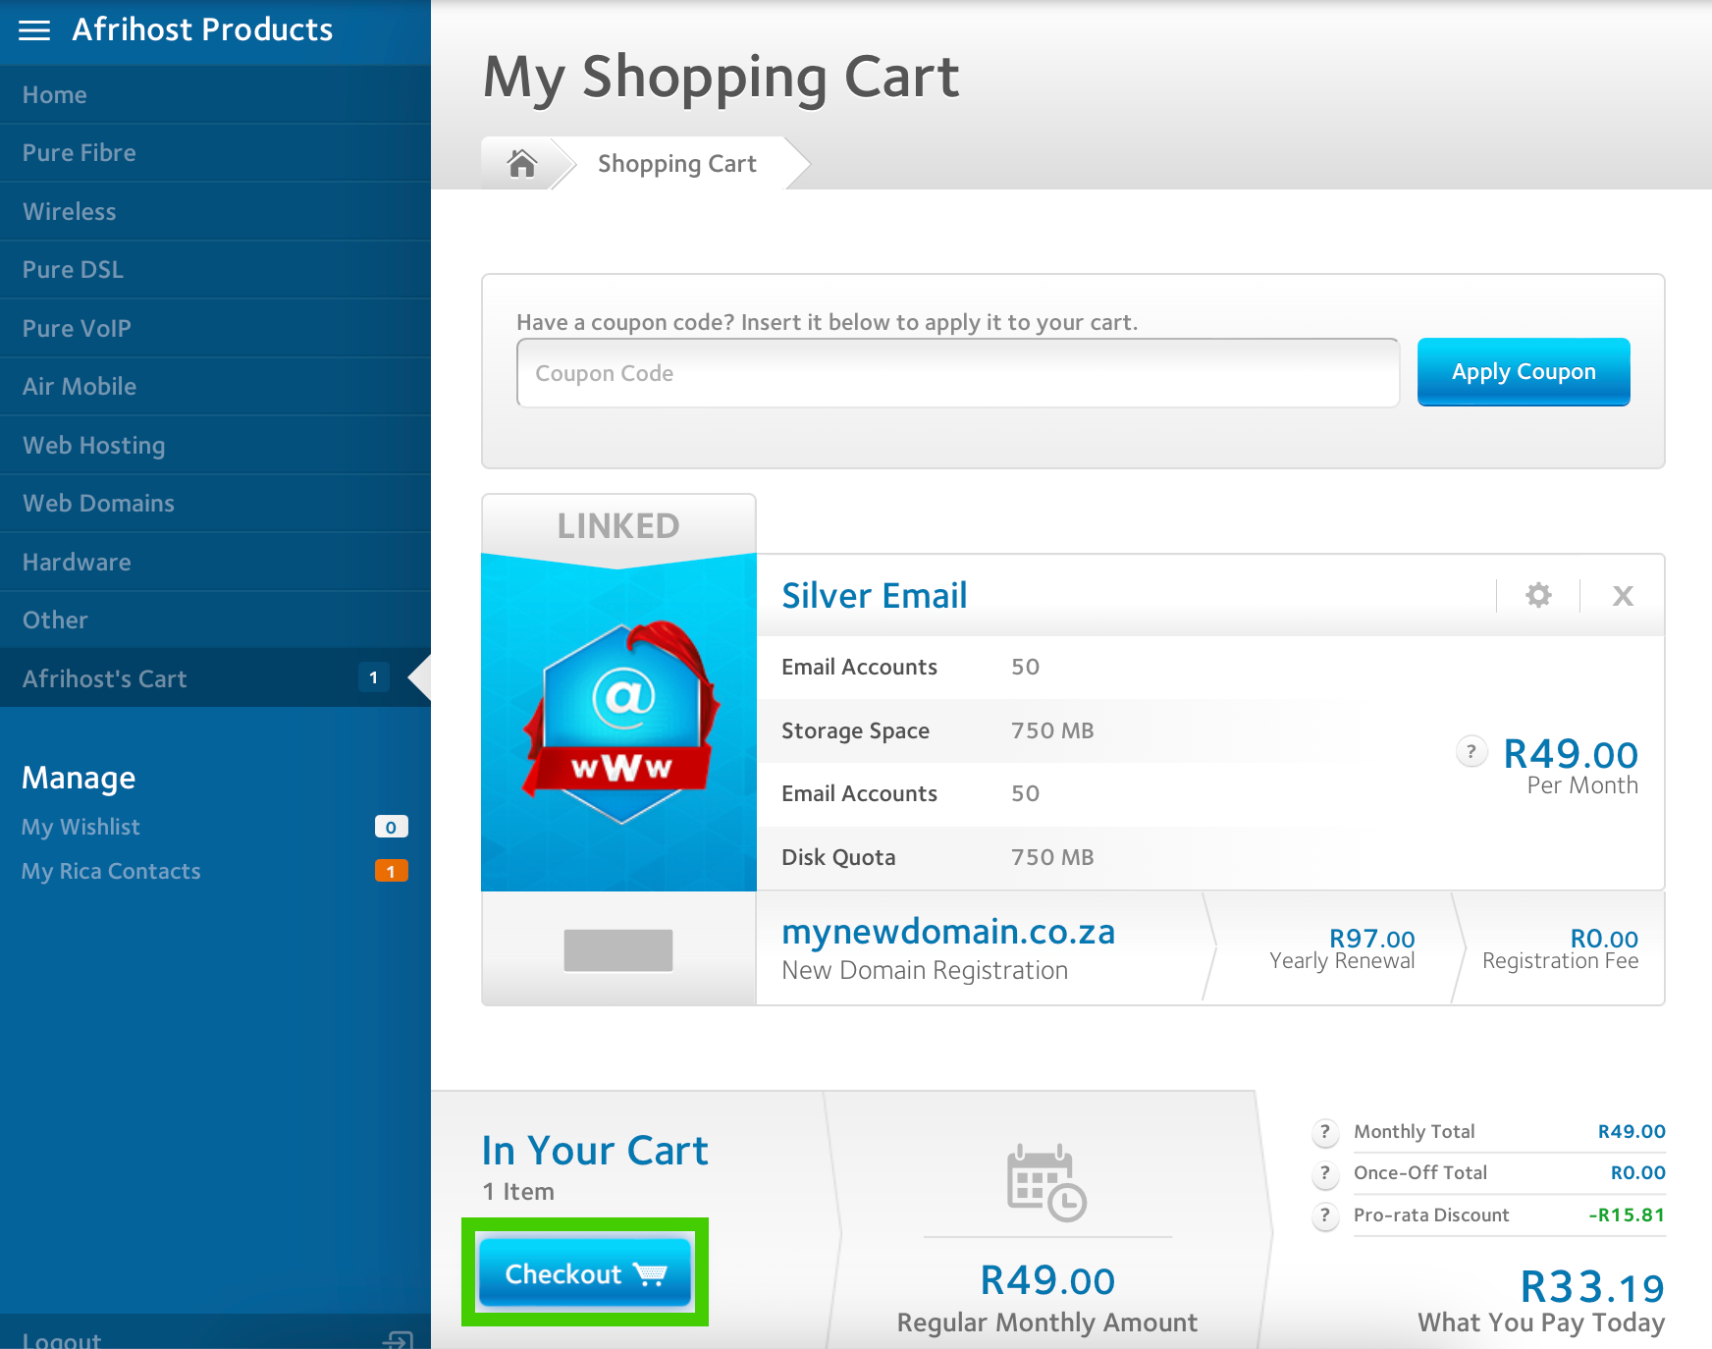
Task: Click Once-Off Total help icon
Action: point(1325,1173)
